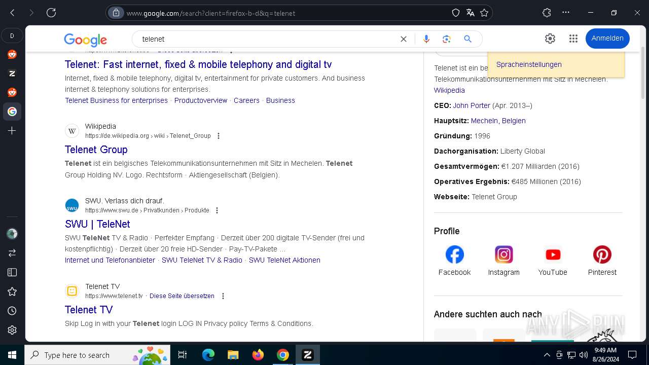Screen dimensions: 649x365
Task: Open sidebar history clock
Action: (x=12, y=311)
